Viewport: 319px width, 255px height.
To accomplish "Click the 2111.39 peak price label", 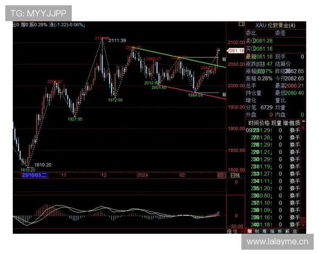I will click(116, 41).
